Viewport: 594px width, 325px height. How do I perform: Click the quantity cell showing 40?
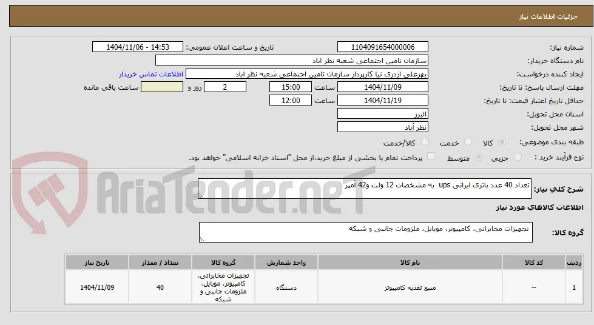tap(160, 287)
